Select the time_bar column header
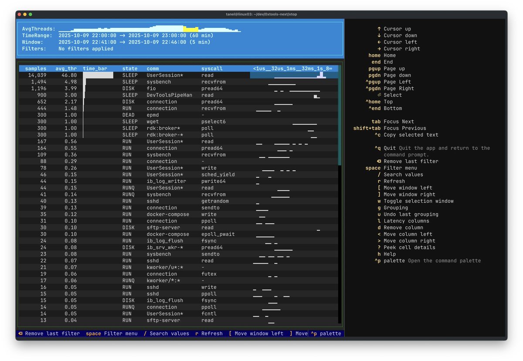 pos(95,68)
